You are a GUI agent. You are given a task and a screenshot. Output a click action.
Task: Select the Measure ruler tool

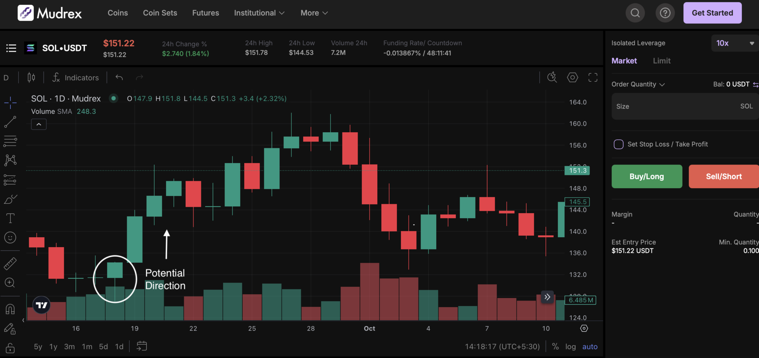10,263
